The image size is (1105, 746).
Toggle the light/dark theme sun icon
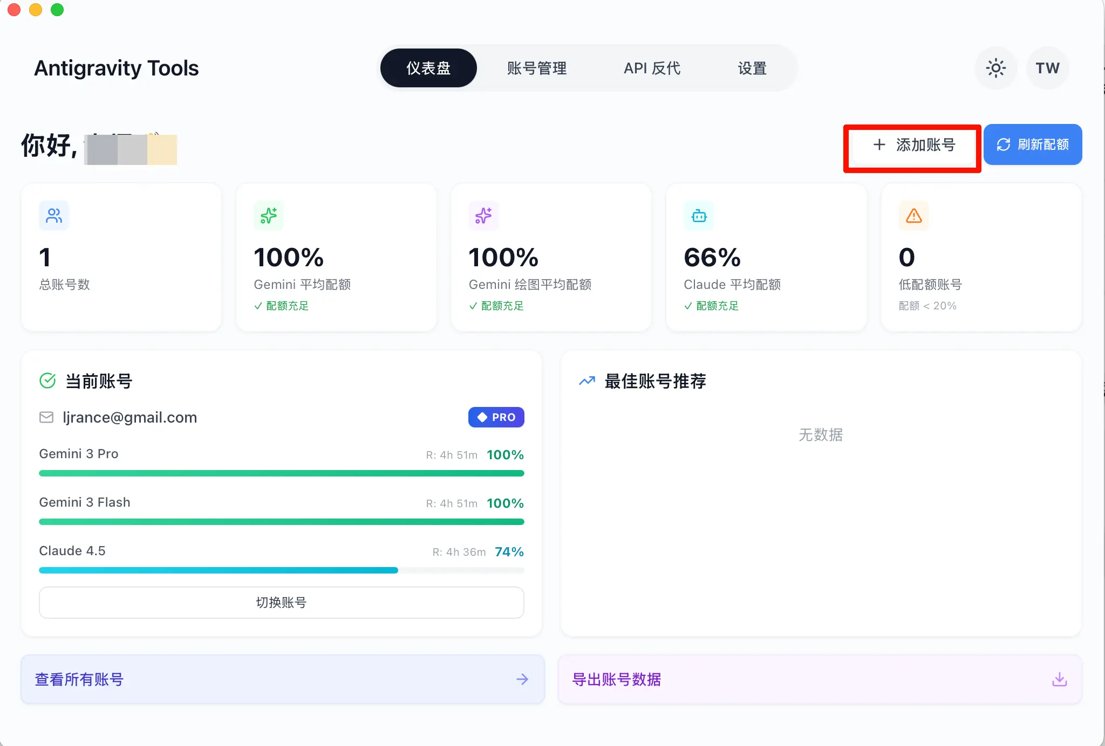pyautogui.click(x=995, y=68)
